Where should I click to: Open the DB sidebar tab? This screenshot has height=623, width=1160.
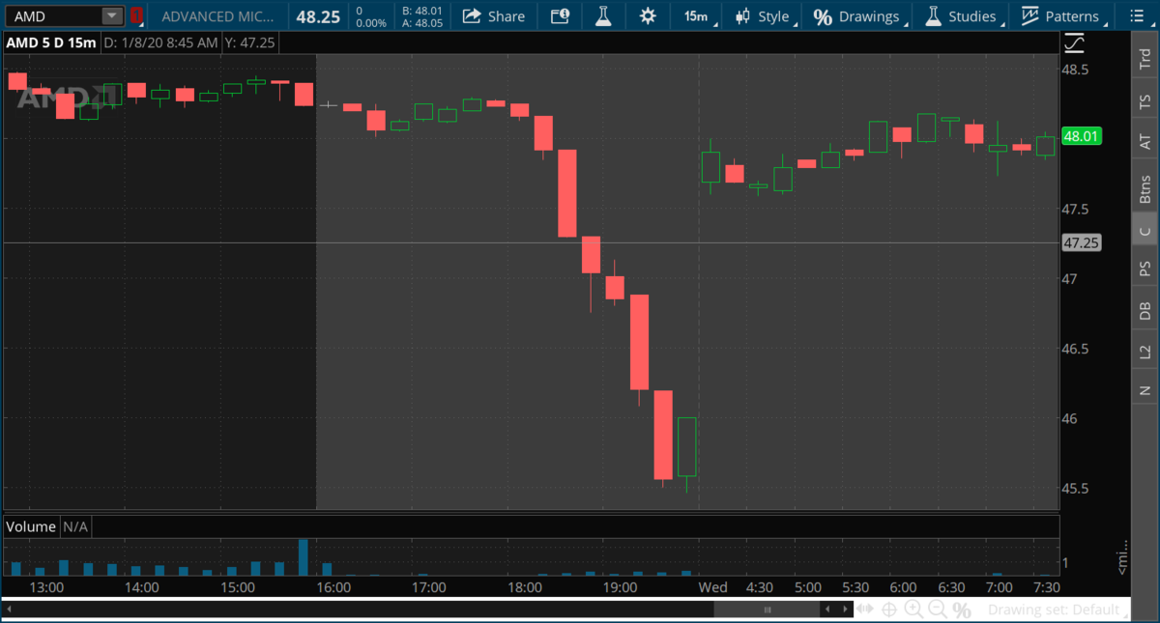click(1145, 310)
